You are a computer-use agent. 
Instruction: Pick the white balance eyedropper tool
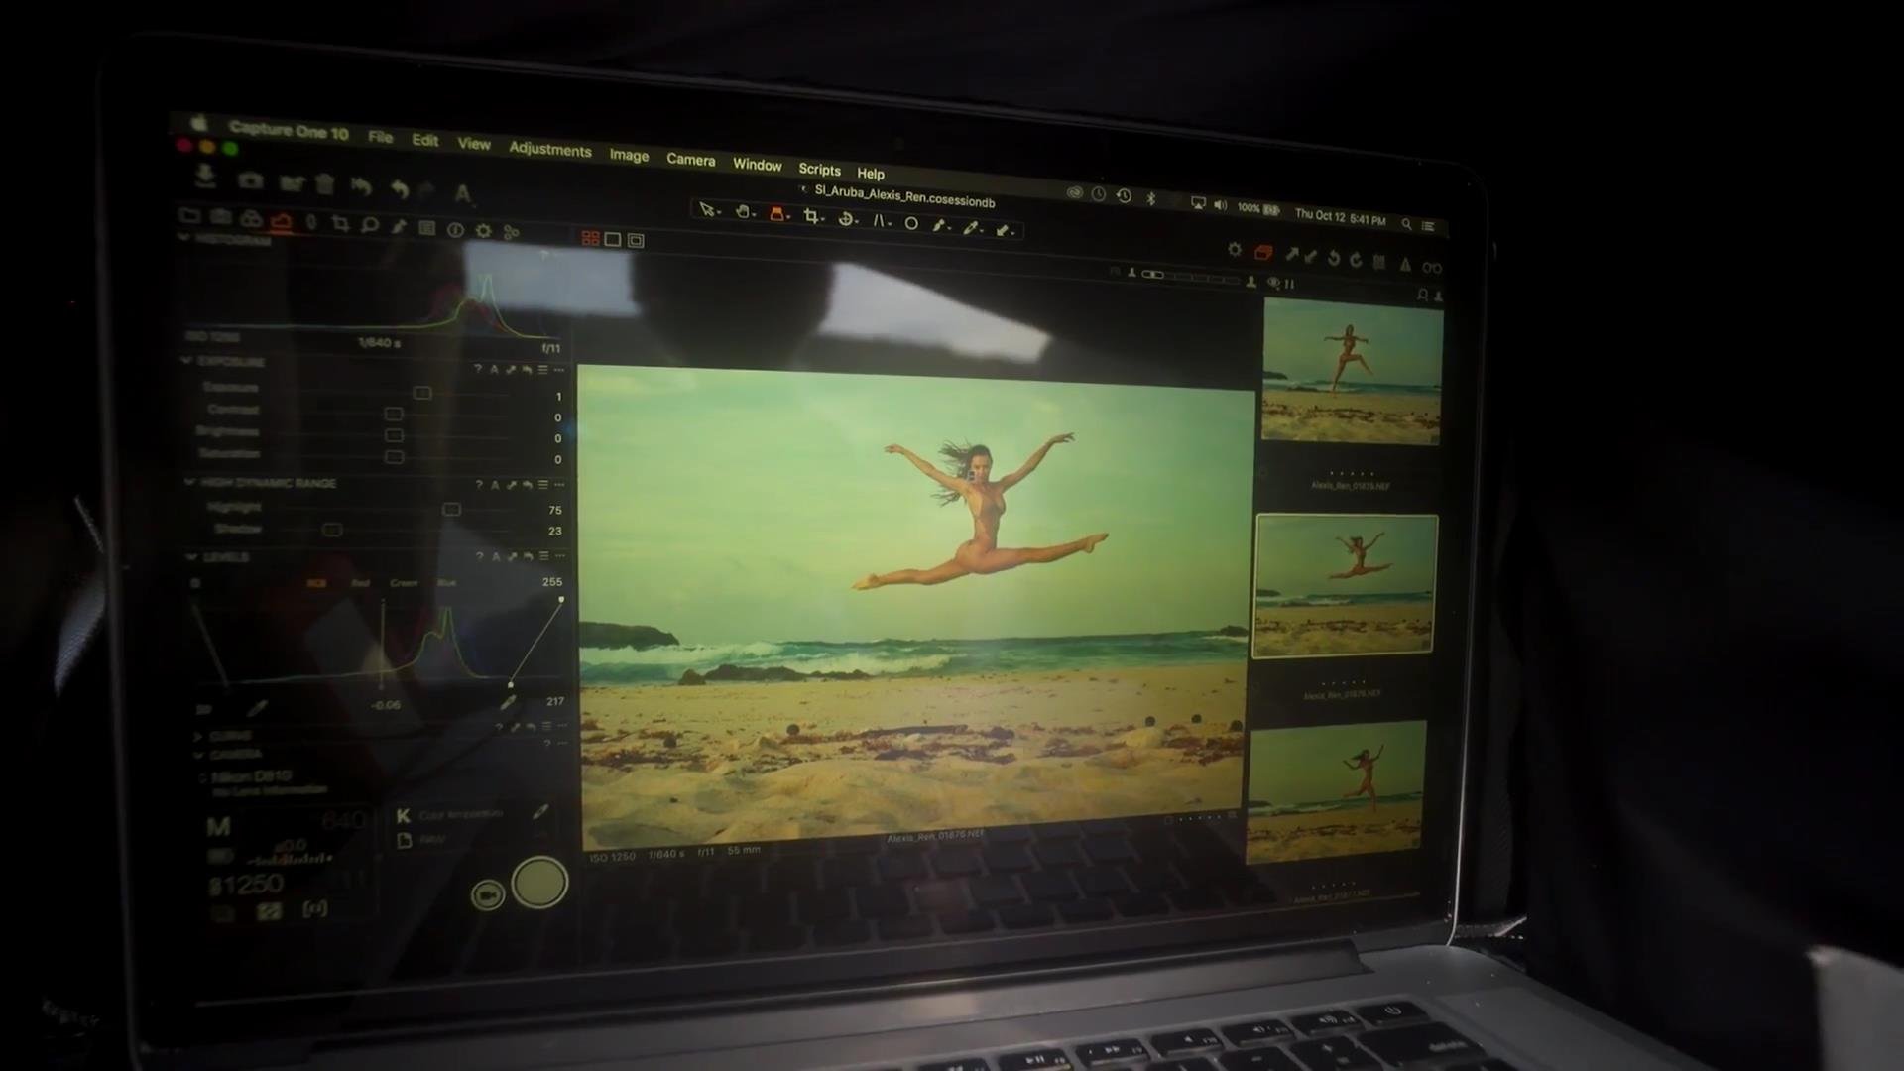click(x=971, y=228)
